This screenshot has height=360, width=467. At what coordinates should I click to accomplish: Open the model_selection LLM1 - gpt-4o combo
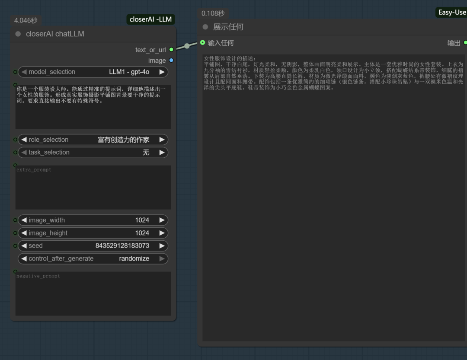click(x=93, y=72)
